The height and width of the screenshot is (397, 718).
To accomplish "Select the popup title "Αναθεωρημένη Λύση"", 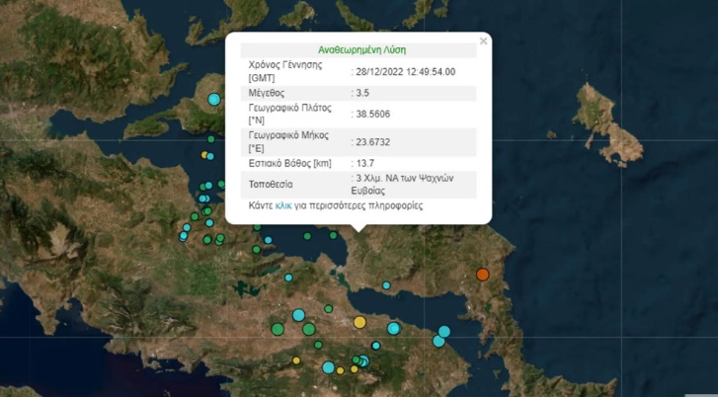I will coord(361,49).
